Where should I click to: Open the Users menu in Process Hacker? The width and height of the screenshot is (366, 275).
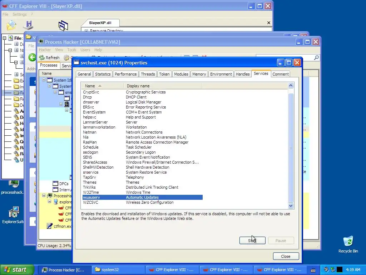pyautogui.click(x=85, y=50)
